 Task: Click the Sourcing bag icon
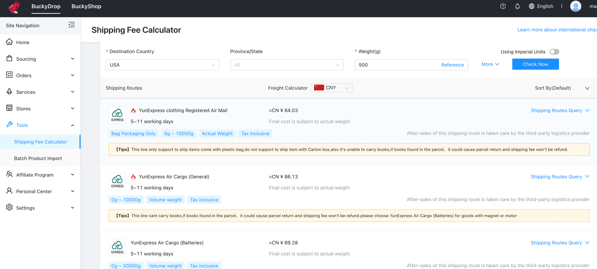(x=10, y=58)
